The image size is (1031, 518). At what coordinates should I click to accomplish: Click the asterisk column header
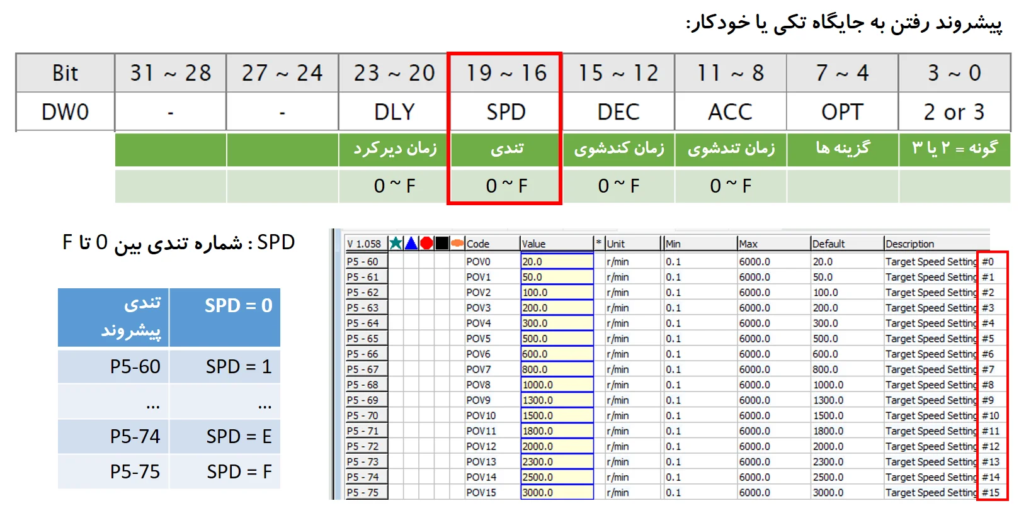point(598,244)
